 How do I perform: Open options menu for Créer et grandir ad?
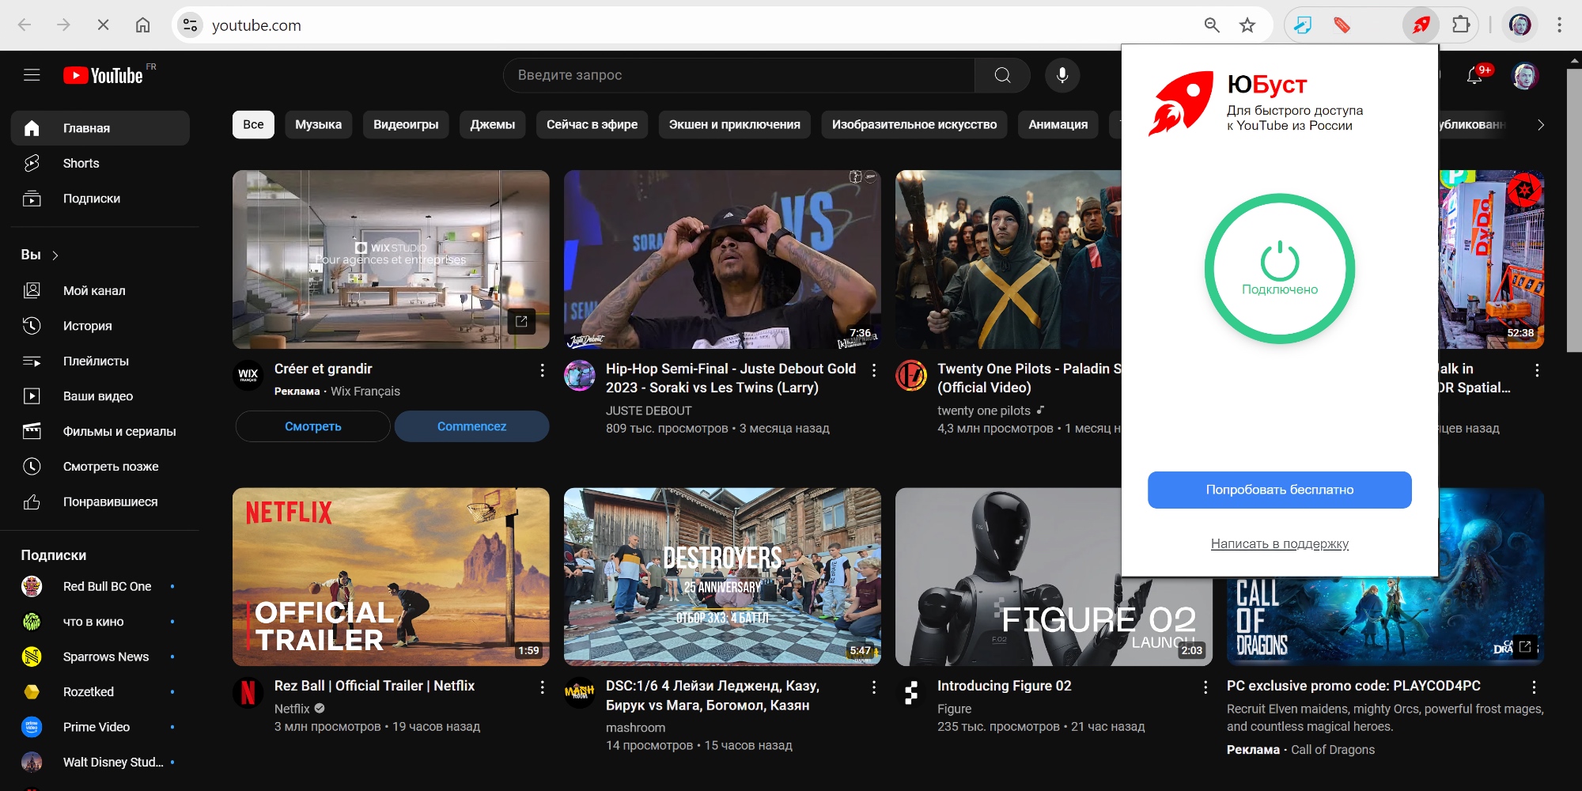tap(542, 370)
